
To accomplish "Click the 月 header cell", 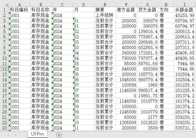I will click(84, 10).
